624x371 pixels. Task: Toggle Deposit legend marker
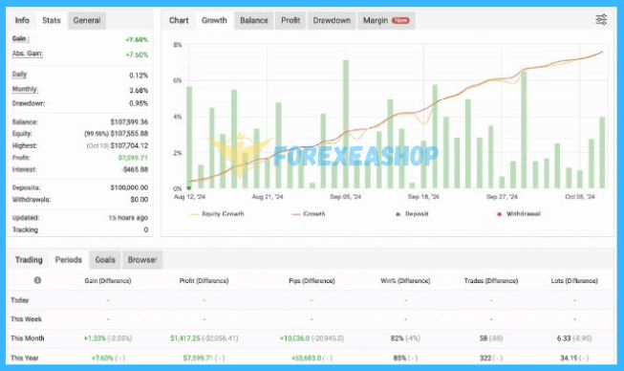tap(412, 214)
